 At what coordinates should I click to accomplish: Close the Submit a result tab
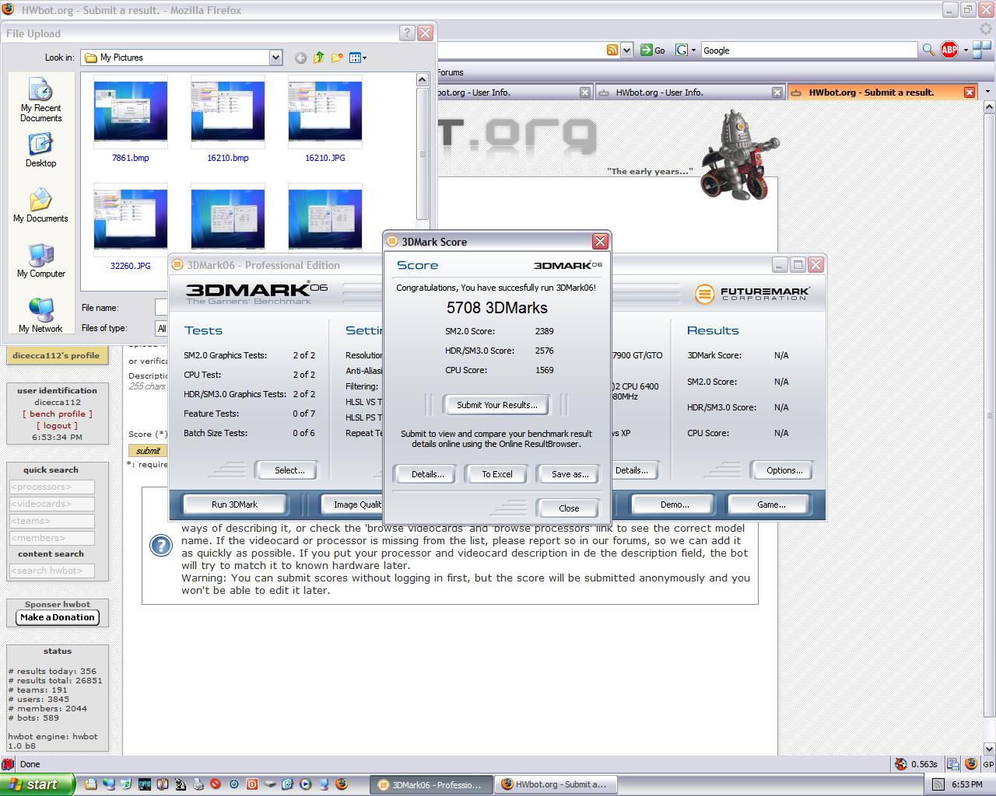(x=969, y=92)
